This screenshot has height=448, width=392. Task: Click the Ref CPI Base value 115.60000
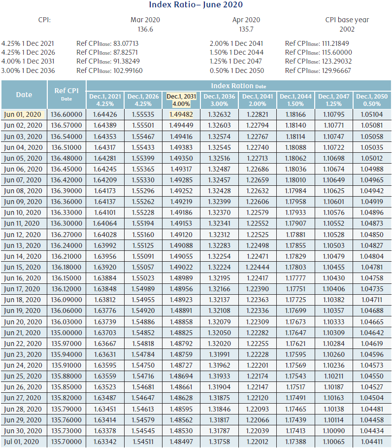point(337,52)
